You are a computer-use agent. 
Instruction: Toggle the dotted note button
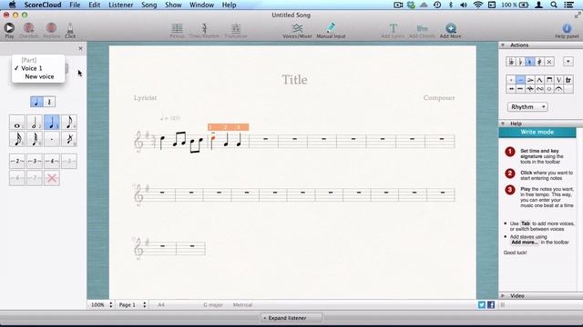coord(52,139)
